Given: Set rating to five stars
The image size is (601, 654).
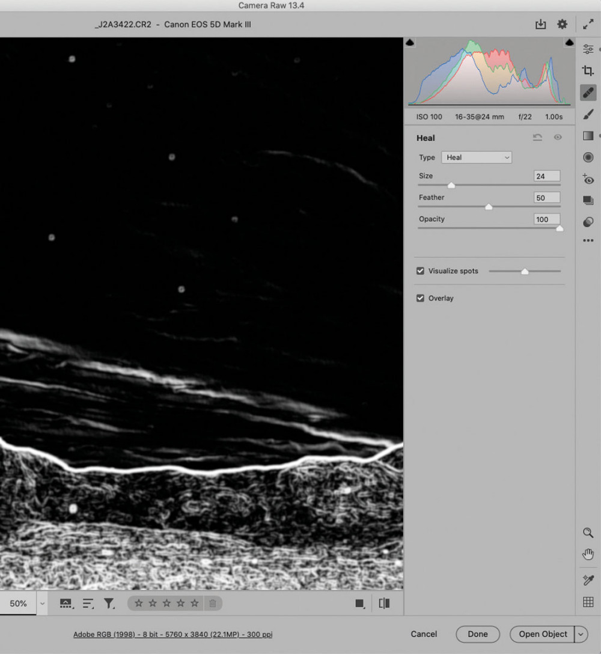Looking at the screenshot, I should [x=194, y=603].
